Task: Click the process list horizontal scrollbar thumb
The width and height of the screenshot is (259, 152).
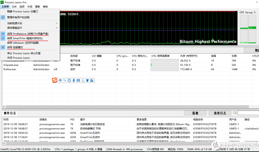Action: (127, 107)
